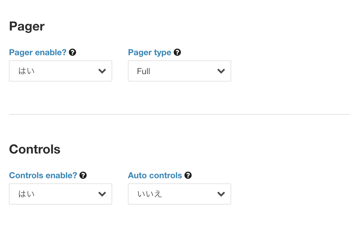Click the 'Pager' section heading
Screen dimensions: 357x225
pos(27,26)
